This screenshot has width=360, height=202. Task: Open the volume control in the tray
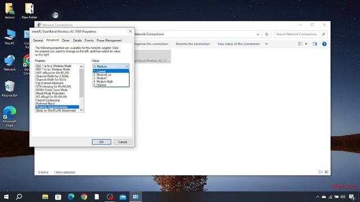coord(343,197)
